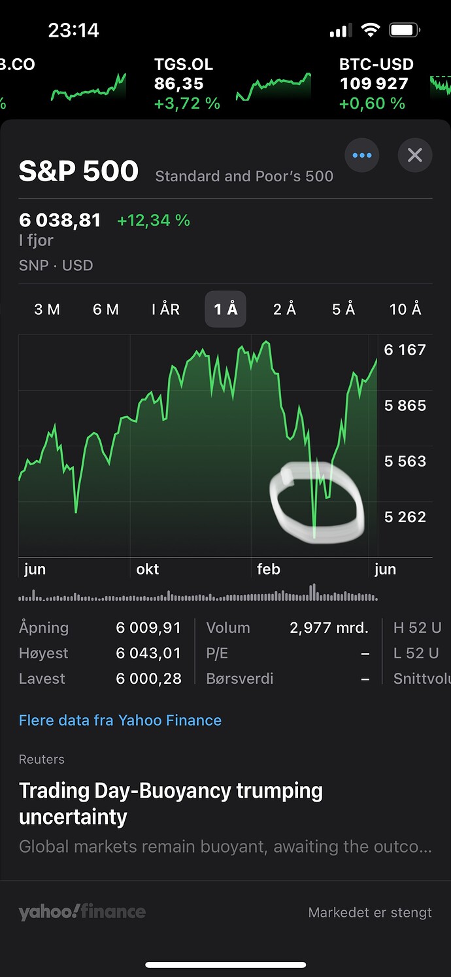Tap the battery status icon
This screenshot has height=977, width=451.
(405, 30)
